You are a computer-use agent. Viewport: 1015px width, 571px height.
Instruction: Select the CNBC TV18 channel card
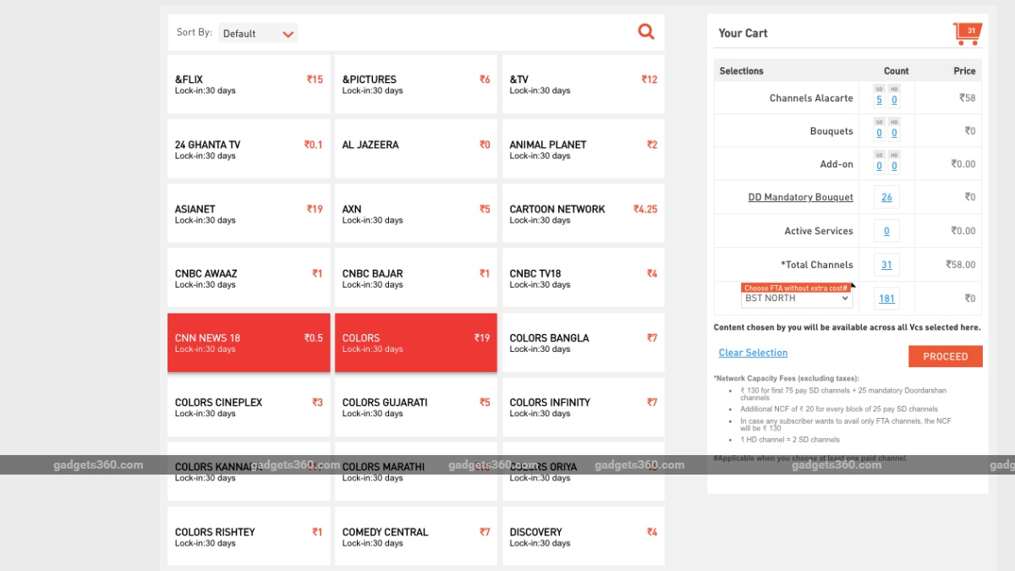tap(584, 277)
